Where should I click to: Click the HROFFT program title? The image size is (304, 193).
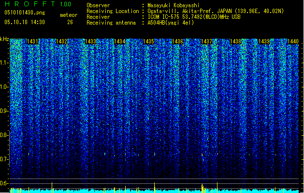point(30,4)
